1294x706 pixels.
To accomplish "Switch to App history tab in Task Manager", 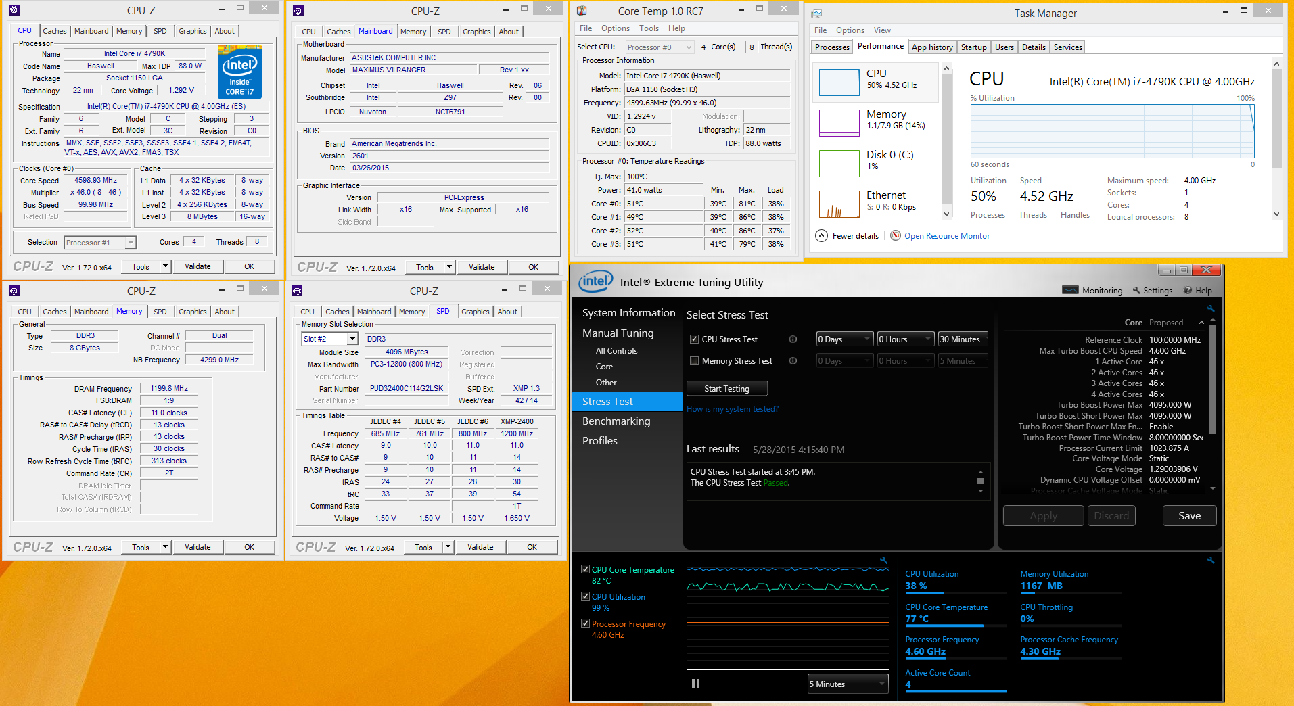I will [932, 47].
